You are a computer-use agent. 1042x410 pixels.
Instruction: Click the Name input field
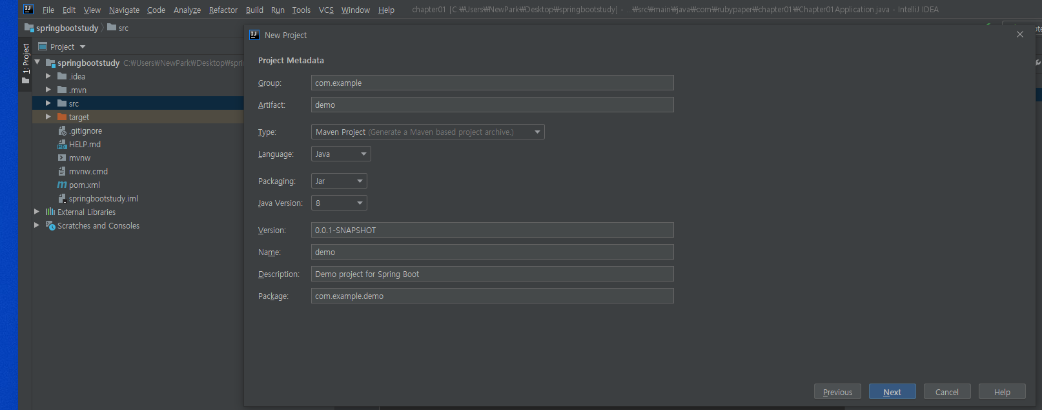493,252
